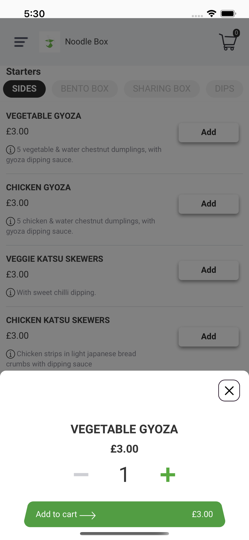Add Vegetable Gyoza from the list
This screenshot has height=540, width=249.
pyautogui.click(x=209, y=132)
